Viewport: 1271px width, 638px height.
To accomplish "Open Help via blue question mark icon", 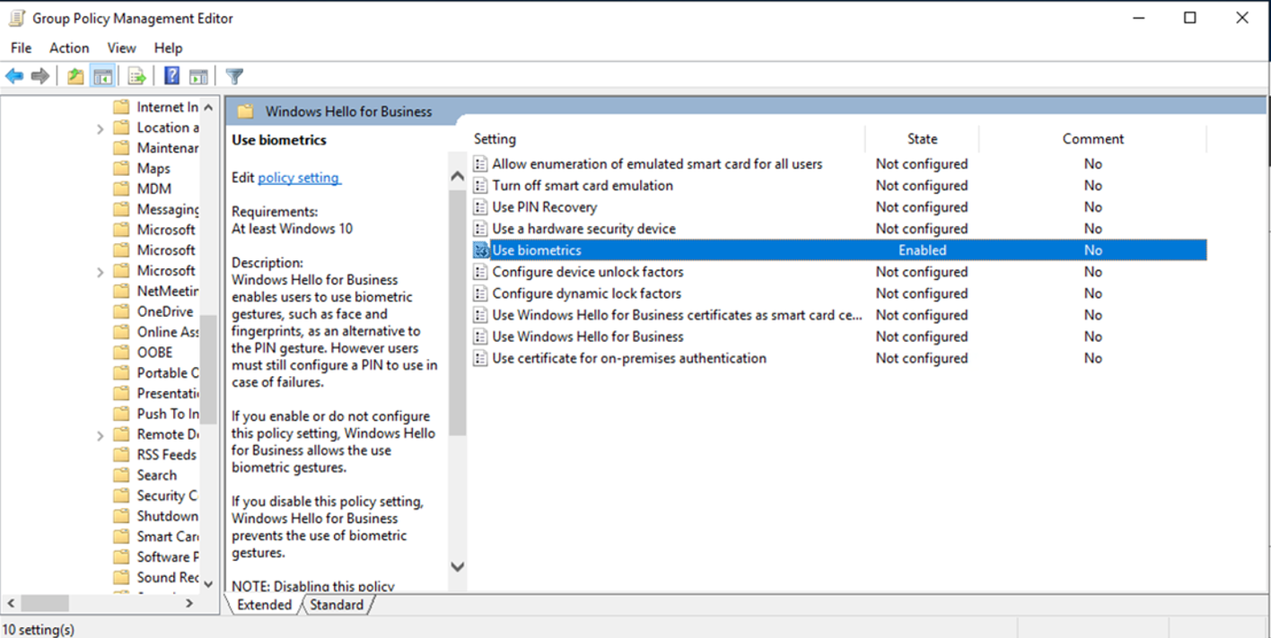I will click(x=171, y=76).
